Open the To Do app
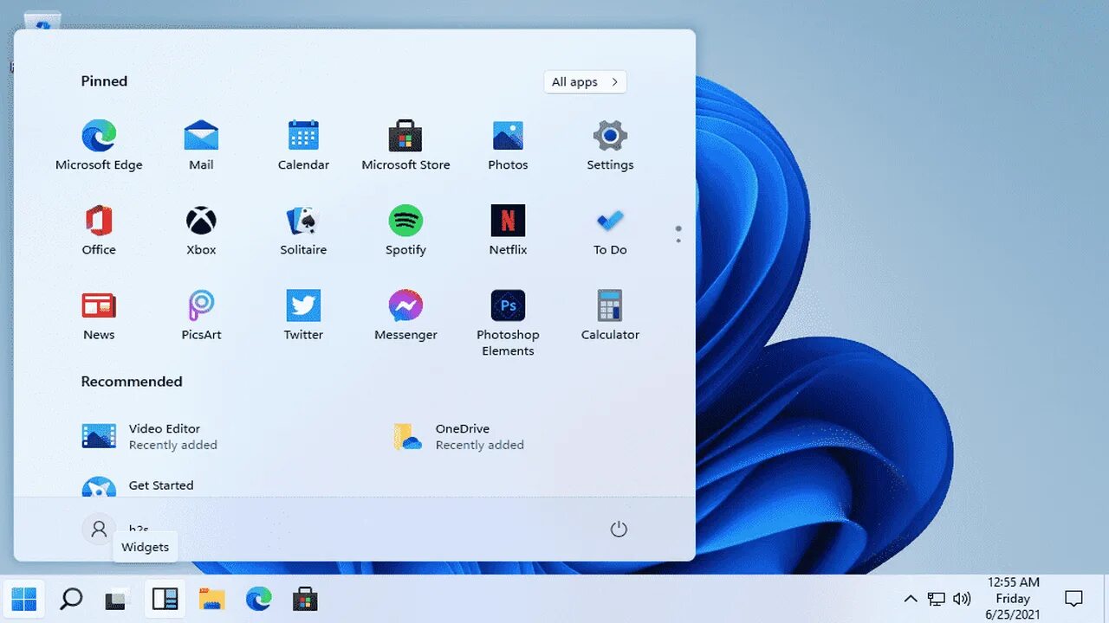The width and height of the screenshot is (1109, 623). (x=610, y=230)
